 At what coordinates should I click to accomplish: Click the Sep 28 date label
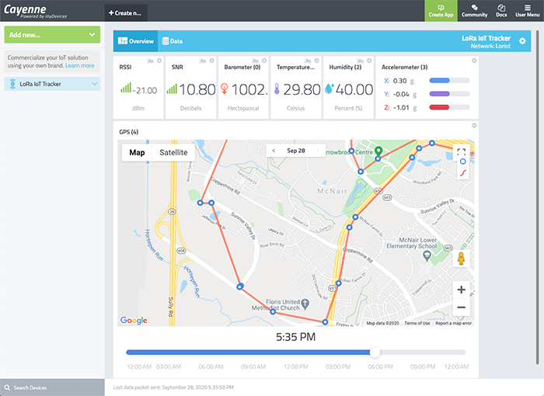295,151
